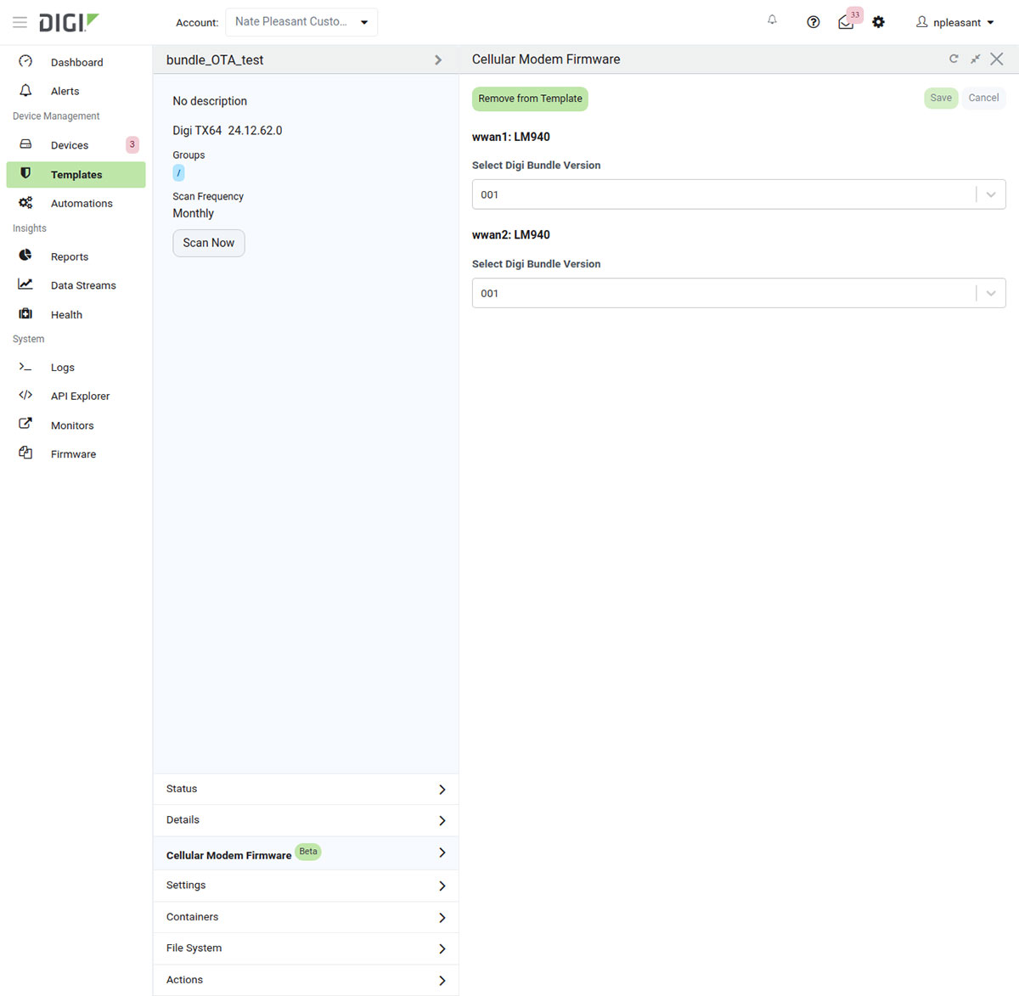
Task: Open the Account selector dropdown
Action: click(301, 22)
